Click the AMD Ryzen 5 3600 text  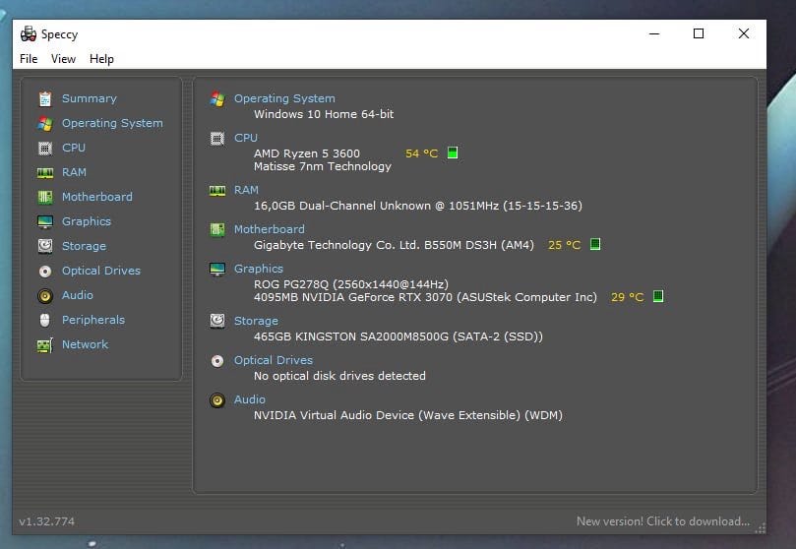pos(307,153)
